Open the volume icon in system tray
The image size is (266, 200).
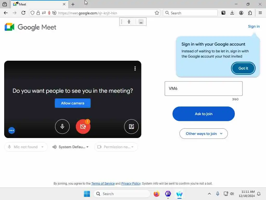(x=232, y=194)
